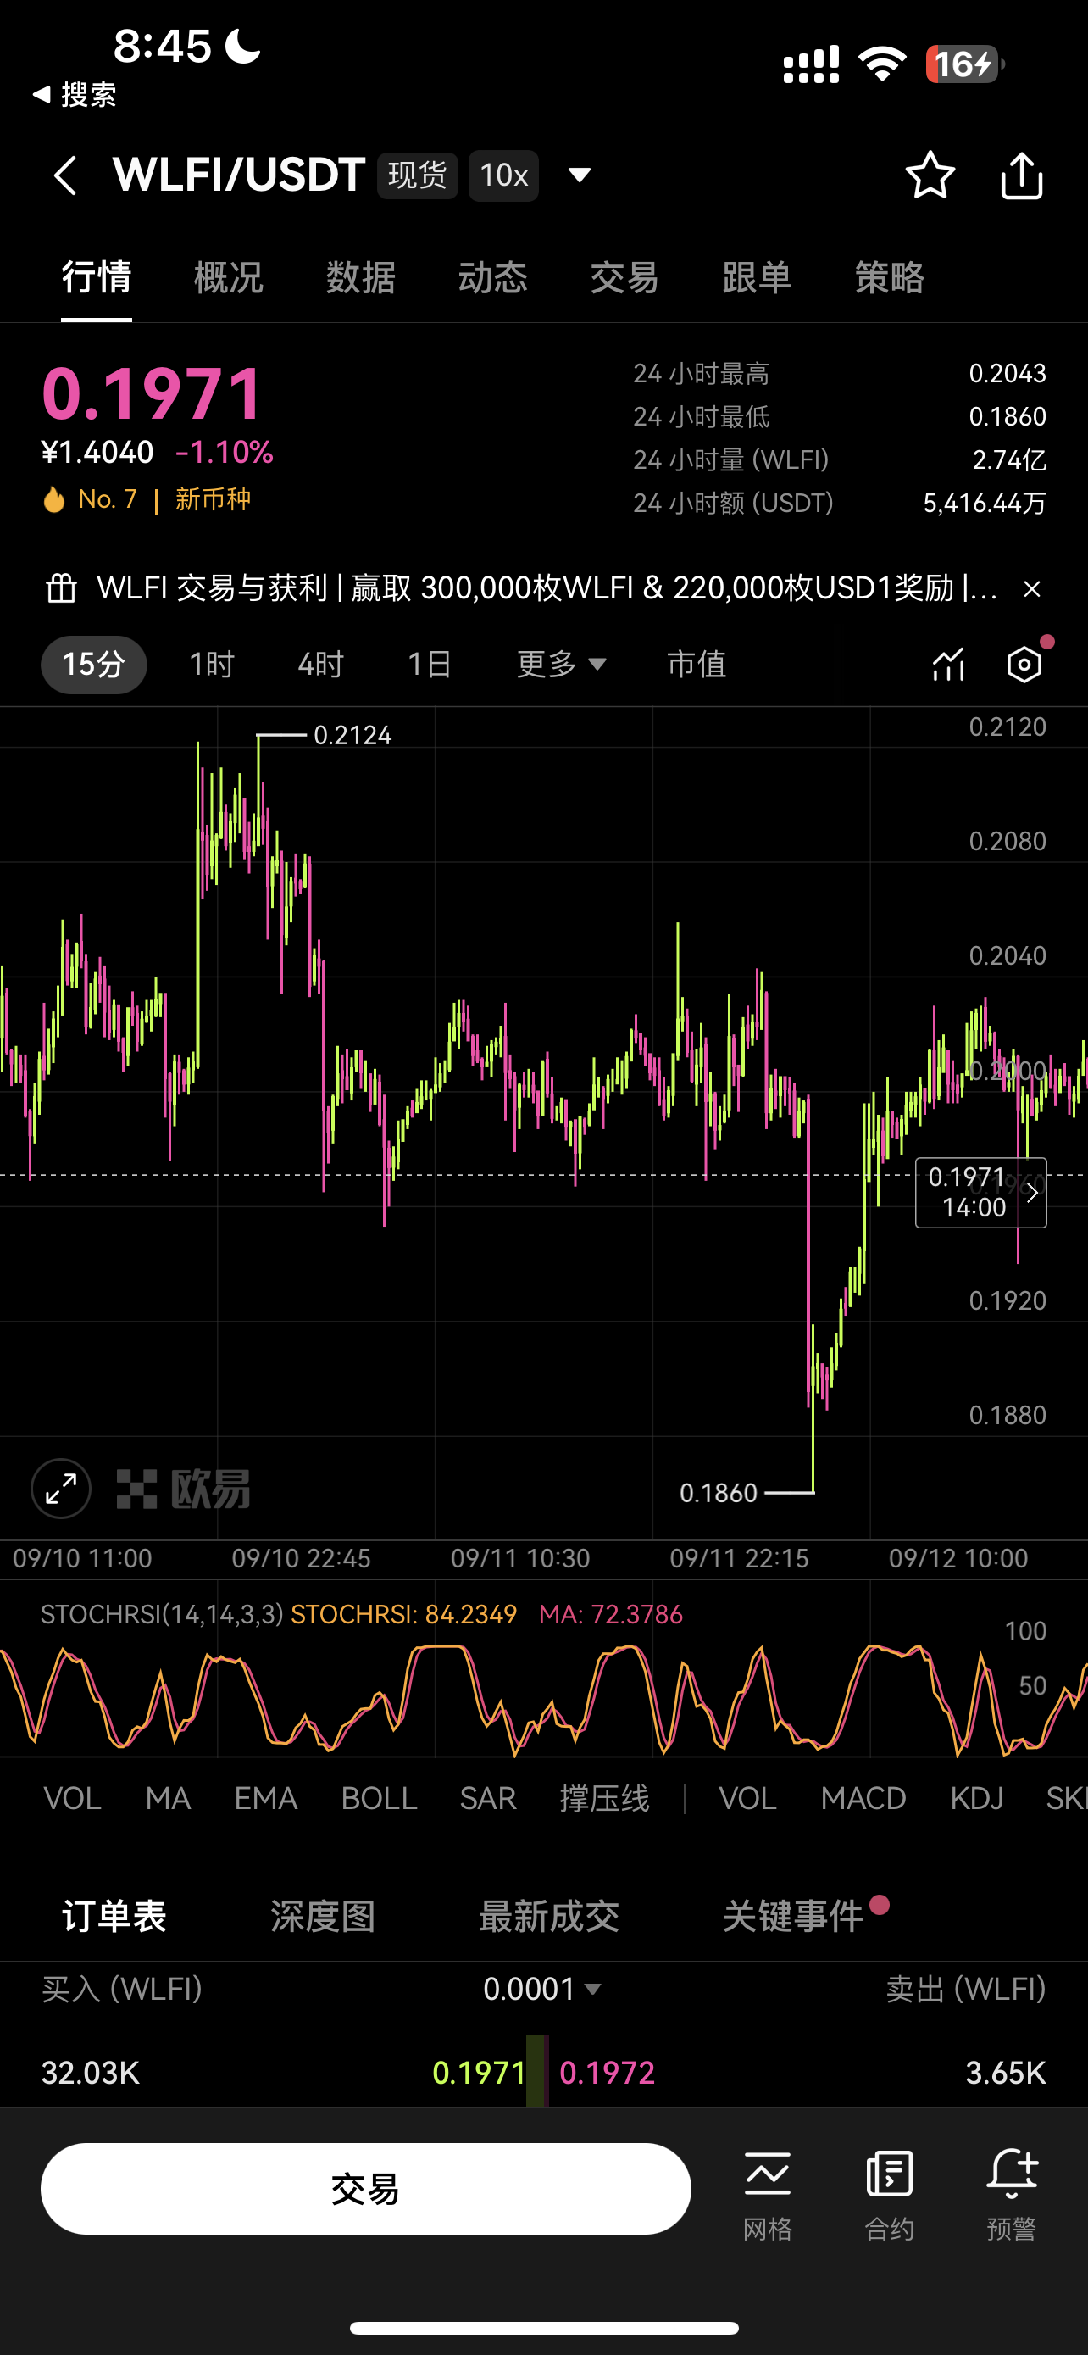Expand the trading pair dropdown arrow
The height and width of the screenshot is (2355, 1088).
[580, 175]
